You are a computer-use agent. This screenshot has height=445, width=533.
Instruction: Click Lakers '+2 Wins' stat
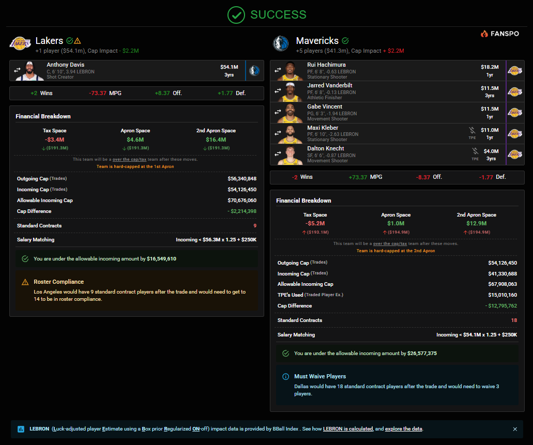coord(41,93)
